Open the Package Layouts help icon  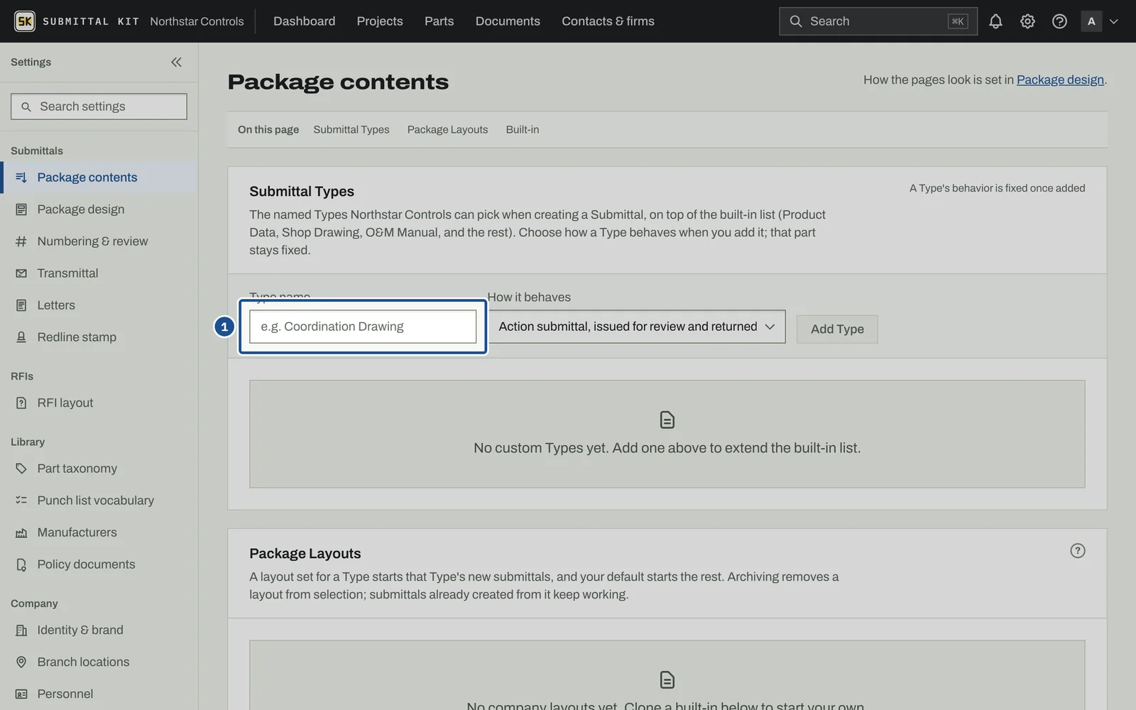point(1077,551)
